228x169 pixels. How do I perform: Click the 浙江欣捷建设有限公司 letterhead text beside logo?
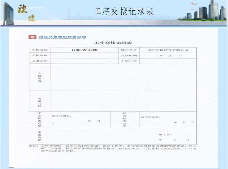[62, 37]
